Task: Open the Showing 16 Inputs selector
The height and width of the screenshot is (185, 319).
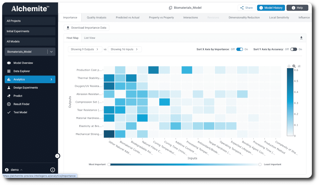Action: tap(125, 49)
